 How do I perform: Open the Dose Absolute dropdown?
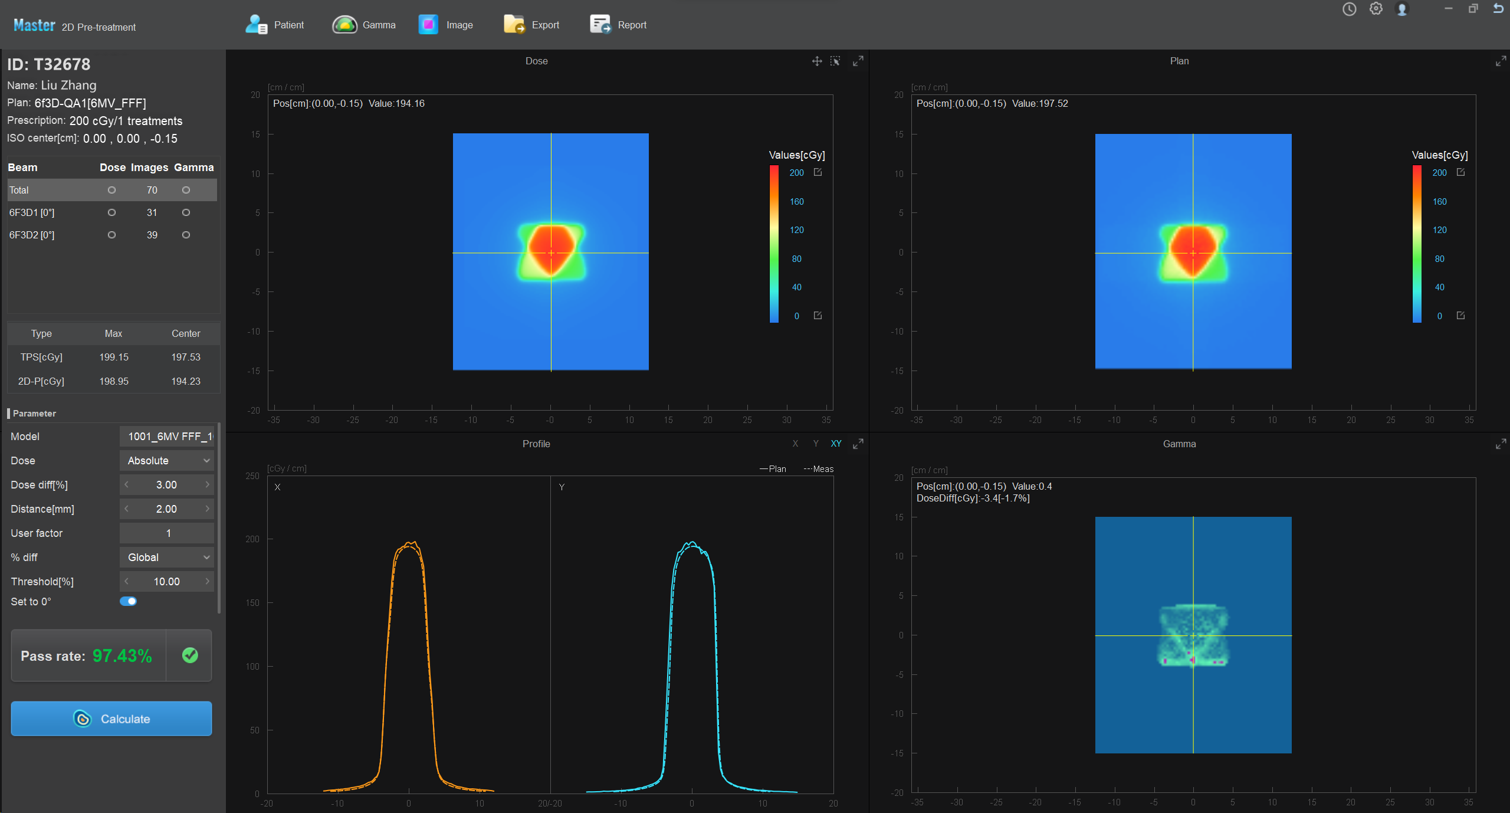[x=167, y=461]
